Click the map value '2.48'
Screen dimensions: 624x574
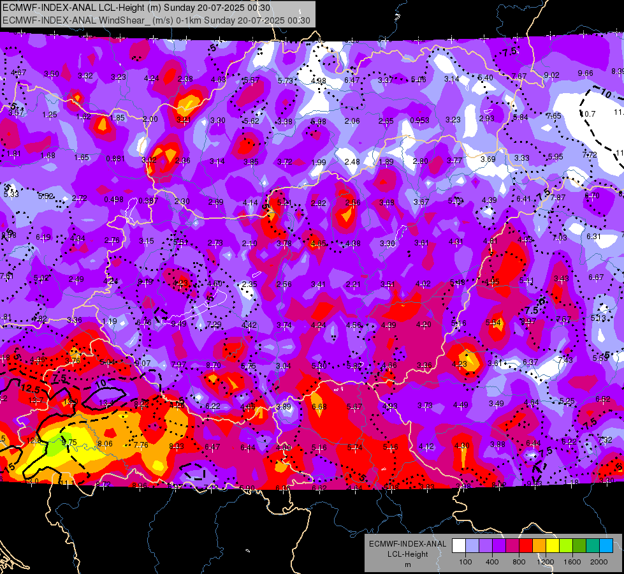point(352,162)
